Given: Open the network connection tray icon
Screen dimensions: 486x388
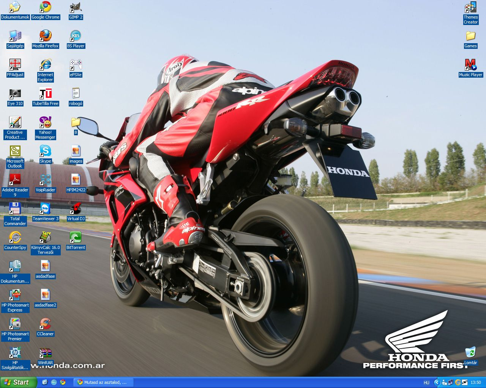Looking at the screenshot, I should tap(451, 383).
